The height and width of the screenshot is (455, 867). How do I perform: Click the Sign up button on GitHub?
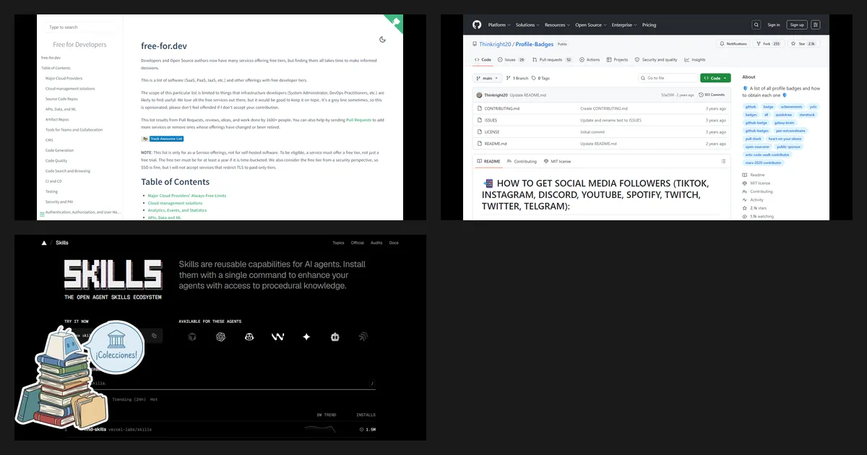point(797,25)
